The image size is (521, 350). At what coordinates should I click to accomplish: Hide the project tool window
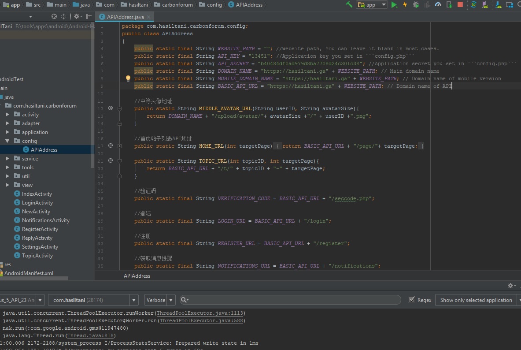click(89, 16)
